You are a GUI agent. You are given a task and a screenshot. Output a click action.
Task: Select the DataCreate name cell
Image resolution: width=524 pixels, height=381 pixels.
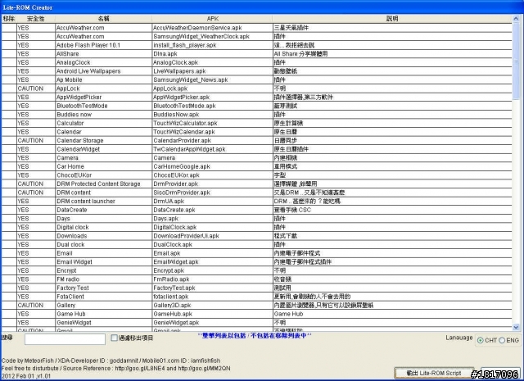103,210
